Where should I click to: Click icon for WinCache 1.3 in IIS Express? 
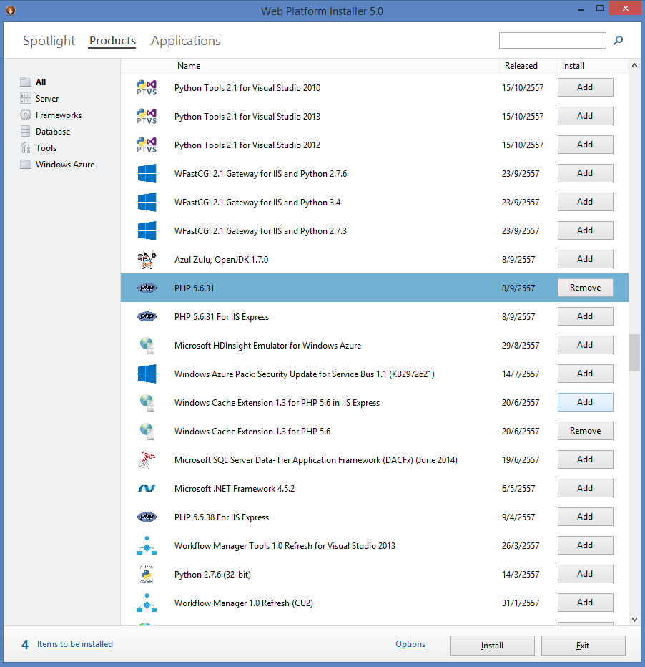[147, 402]
